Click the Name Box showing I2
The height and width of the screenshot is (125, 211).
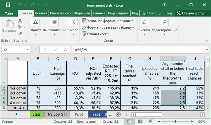(14, 50)
